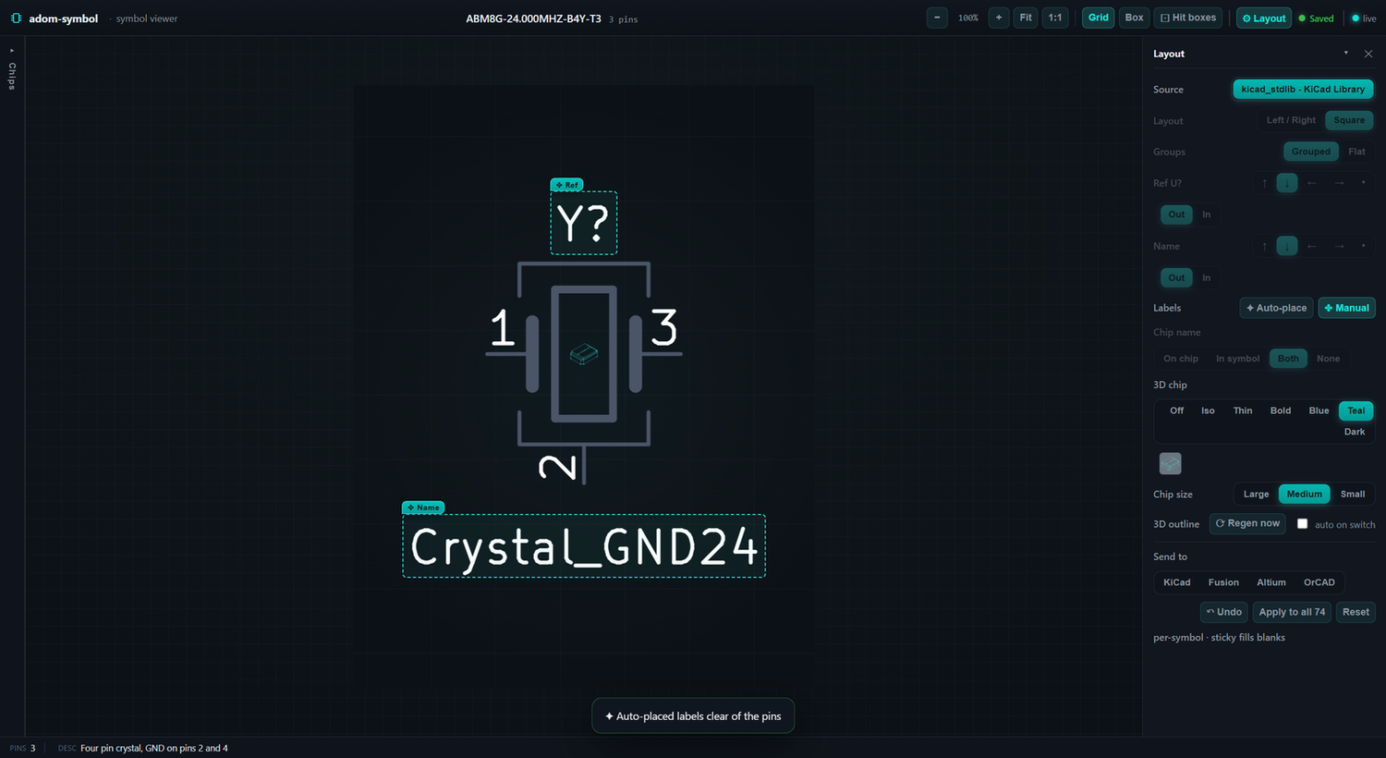1386x758 pixels.
Task: Toggle the Layout panel button
Action: pyautogui.click(x=1264, y=18)
